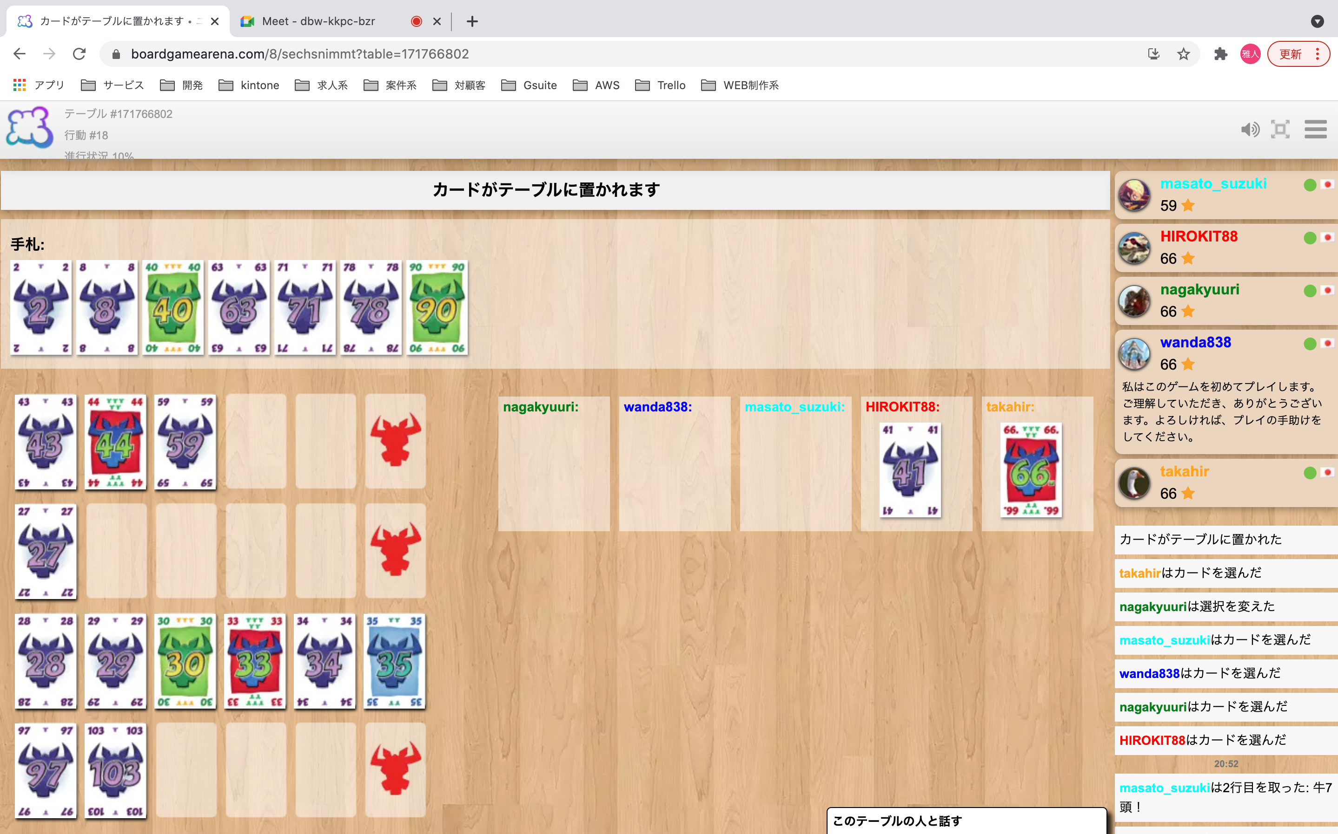Open browser extensions puzzle icon
This screenshot has width=1338, height=834.
pos(1220,54)
